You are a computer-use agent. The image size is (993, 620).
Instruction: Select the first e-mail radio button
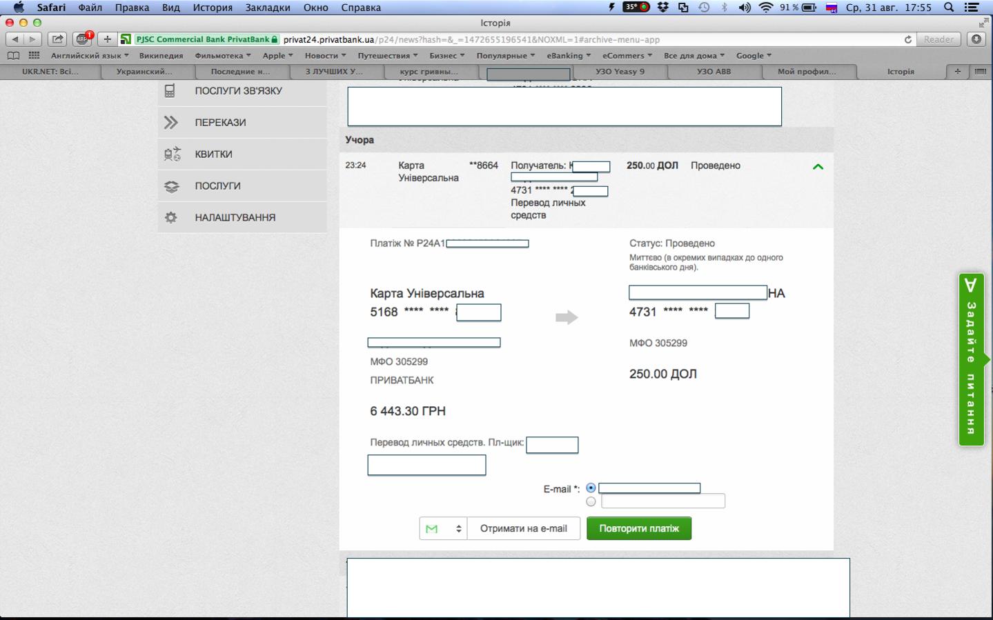(591, 488)
